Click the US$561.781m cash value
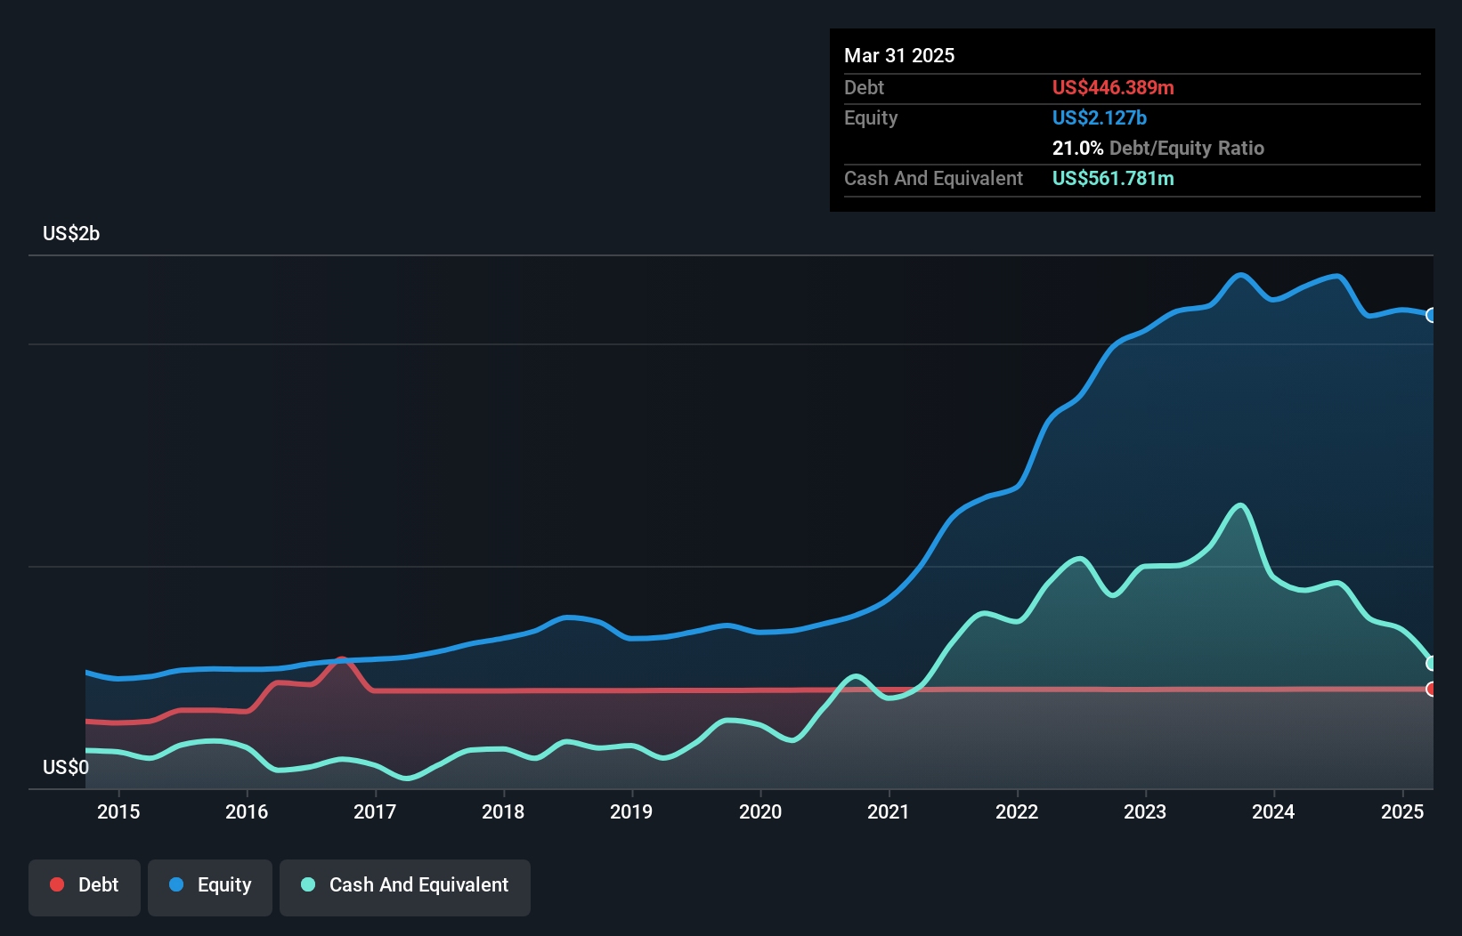 [x=1113, y=178]
